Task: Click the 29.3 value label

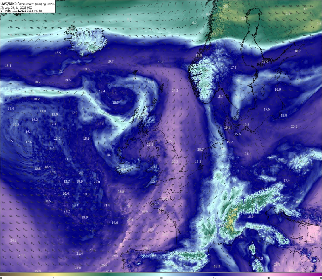Action: click(115, 256)
